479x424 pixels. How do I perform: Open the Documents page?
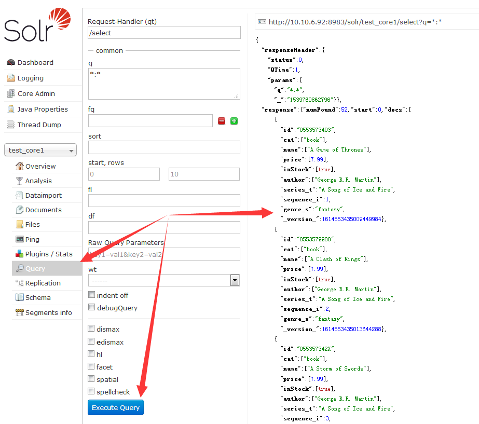click(44, 210)
